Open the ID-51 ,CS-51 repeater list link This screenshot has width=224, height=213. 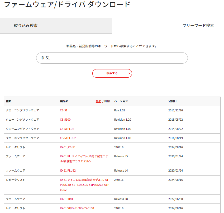point(68,147)
